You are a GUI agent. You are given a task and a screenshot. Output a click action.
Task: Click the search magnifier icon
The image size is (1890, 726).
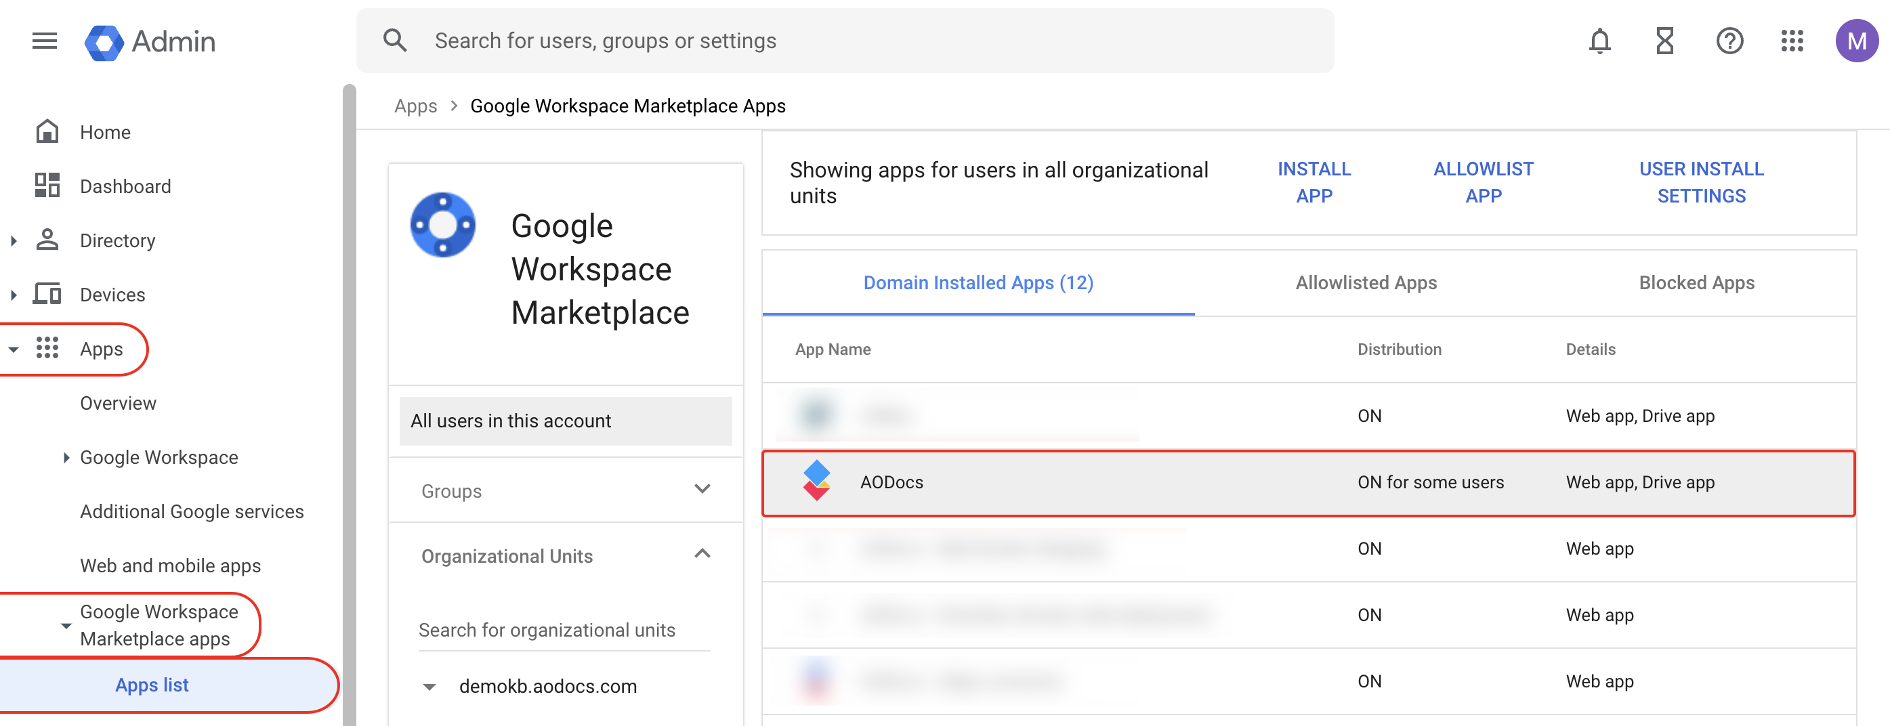click(395, 41)
